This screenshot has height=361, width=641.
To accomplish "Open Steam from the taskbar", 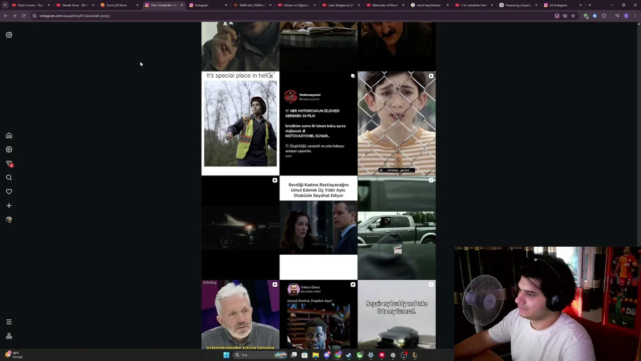I will 349,355.
